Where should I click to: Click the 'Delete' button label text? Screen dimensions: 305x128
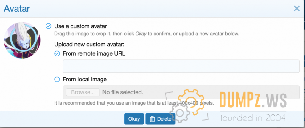164,119
